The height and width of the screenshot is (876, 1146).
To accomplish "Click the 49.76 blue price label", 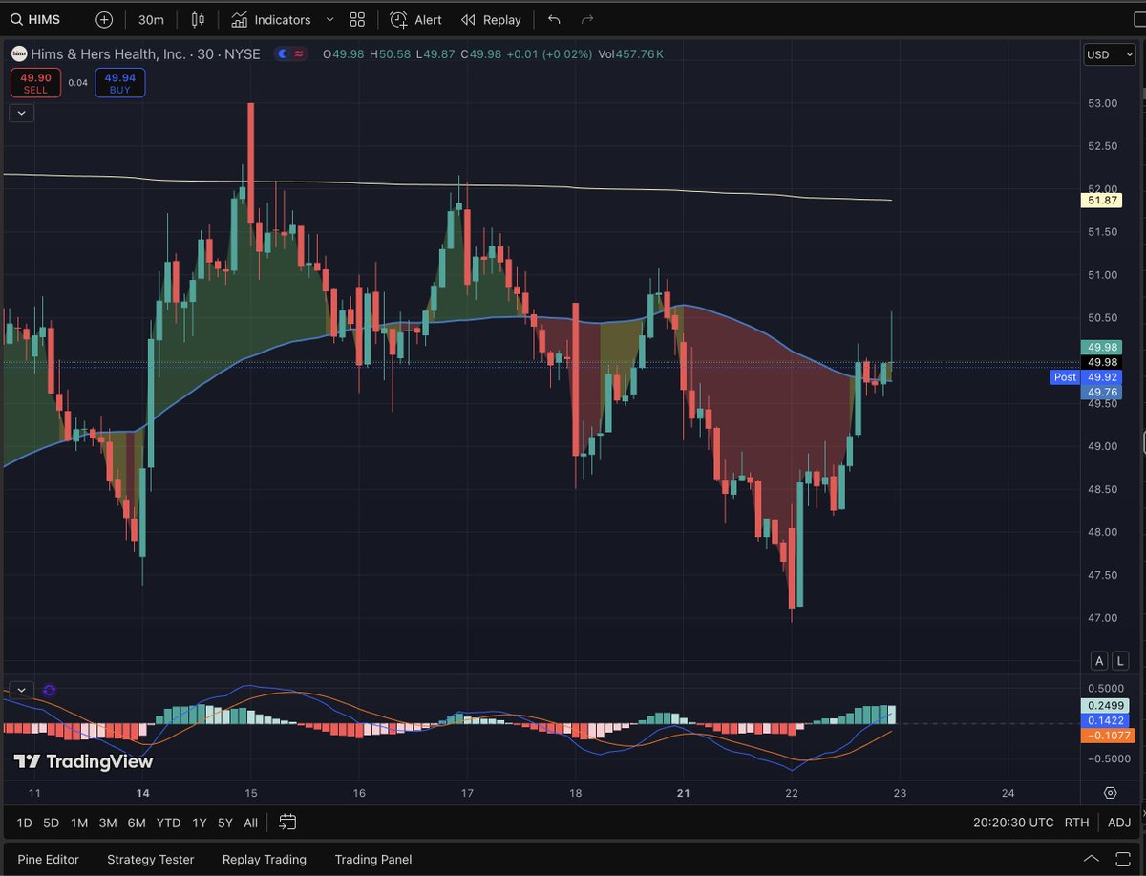I will coord(1102,393).
